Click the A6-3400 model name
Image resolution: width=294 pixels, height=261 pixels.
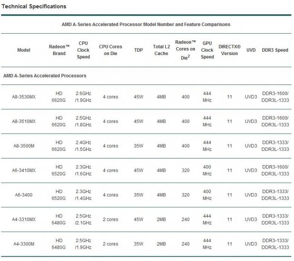click(x=24, y=195)
